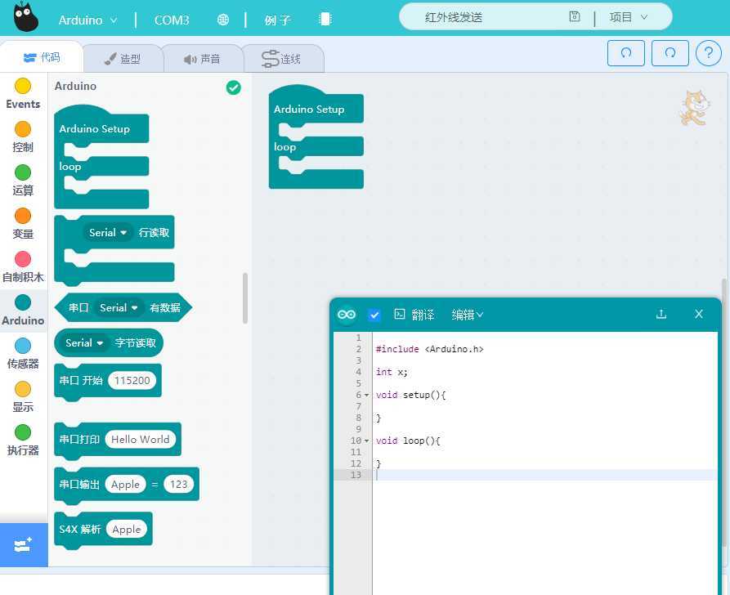Select the 执行器 block category
Image resolution: width=730 pixels, height=595 pixels.
pos(23,440)
